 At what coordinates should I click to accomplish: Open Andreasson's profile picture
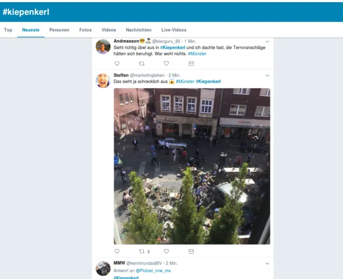(x=103, y=47)
